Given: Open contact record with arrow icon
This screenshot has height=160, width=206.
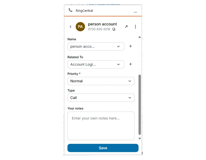Looking at the screenshot, I should coord(126,27).
